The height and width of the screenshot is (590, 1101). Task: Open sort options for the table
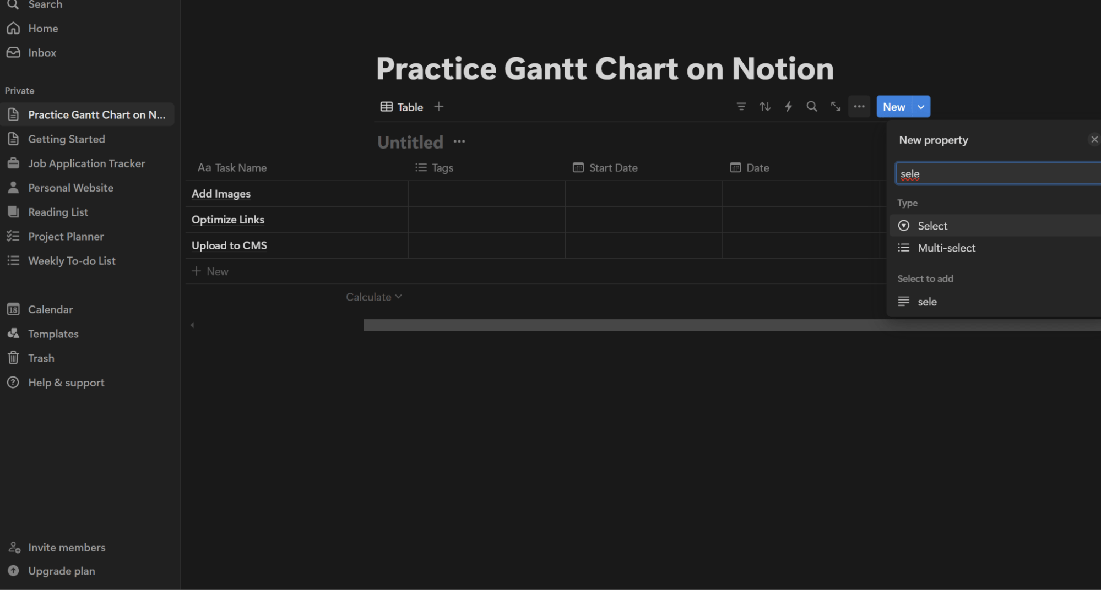(765, 106)
